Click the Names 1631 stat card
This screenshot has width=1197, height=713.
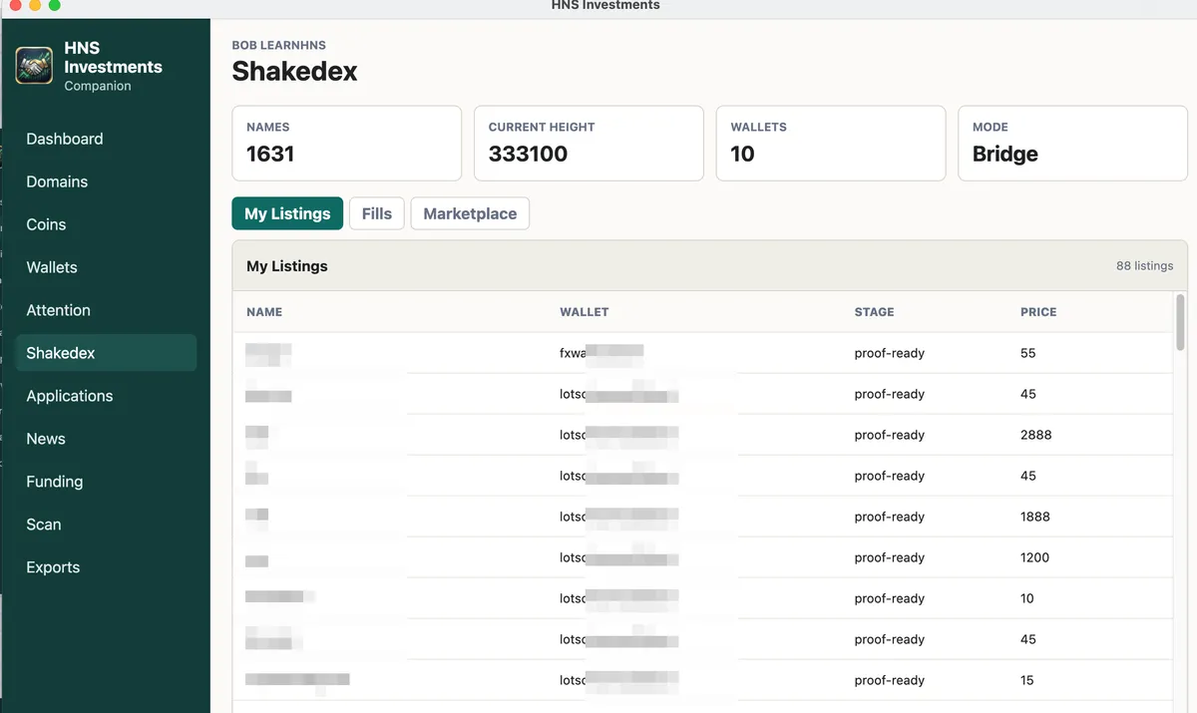[x=347, y=144]
